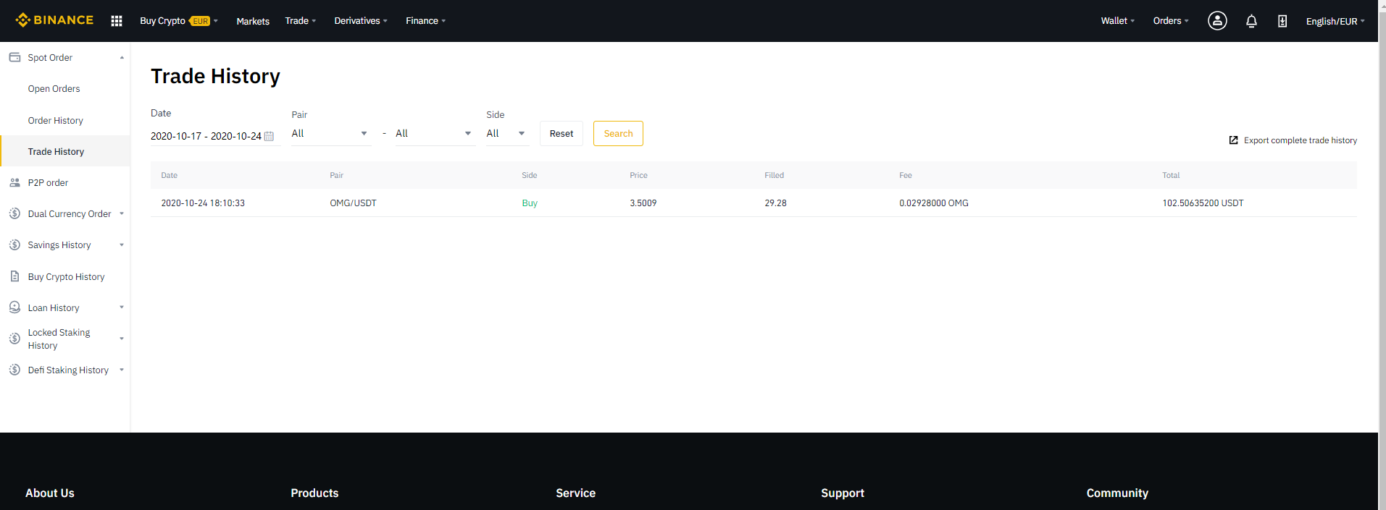Click the P2P order people icon

coord(14,182)
